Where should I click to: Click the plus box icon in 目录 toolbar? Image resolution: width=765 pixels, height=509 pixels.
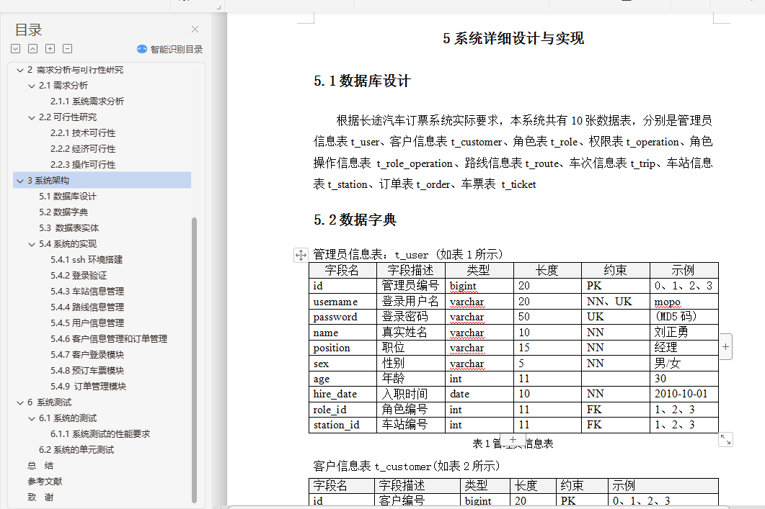coord(50,49)
